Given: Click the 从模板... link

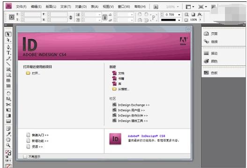Looking at the screenshot, I should pyautogui.click(x=120, y=89).
